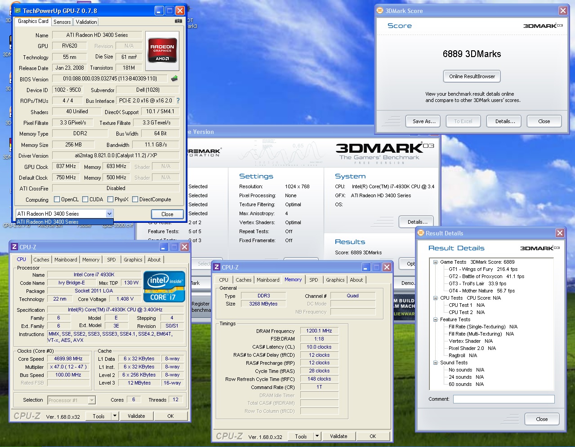Toggle the DirectCompute checkbox
The image size is (575, 447).
coord(135,199)
